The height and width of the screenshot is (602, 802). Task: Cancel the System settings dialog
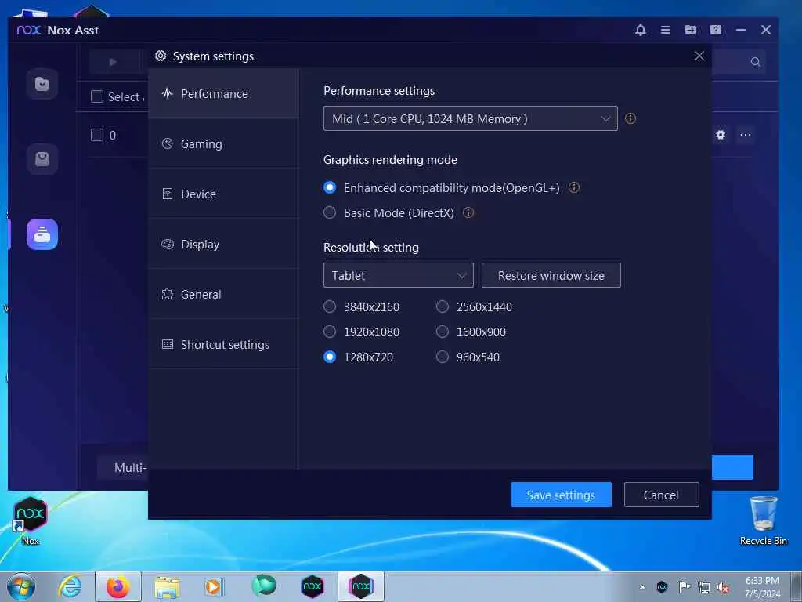tap(661, 495)
